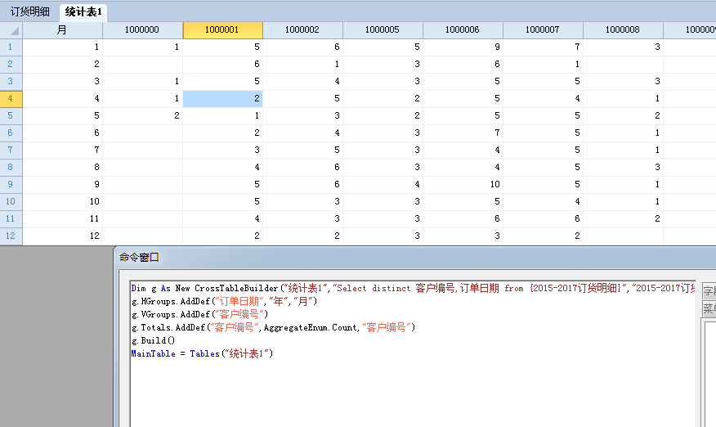Click the Dim g As New CrossTableBuilder line
The width and height of the screenshot is (716, 427).
[x=327, y=288]
